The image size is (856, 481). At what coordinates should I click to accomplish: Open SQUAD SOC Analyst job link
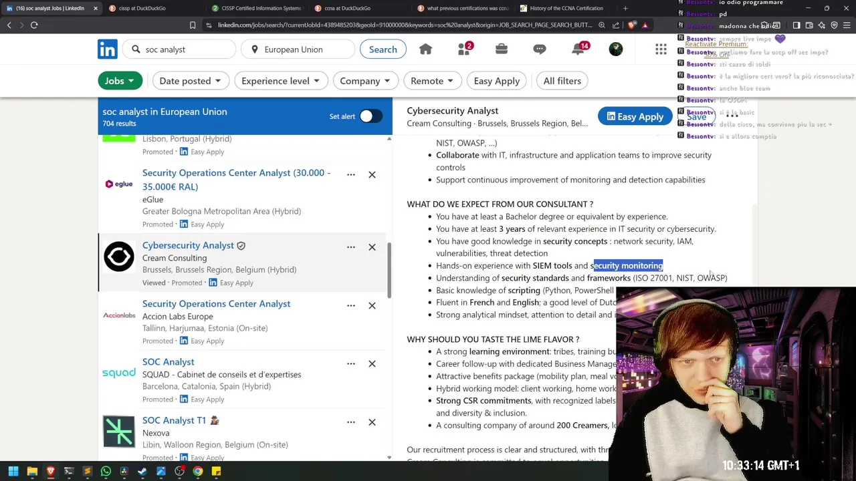tap(169, 362)
